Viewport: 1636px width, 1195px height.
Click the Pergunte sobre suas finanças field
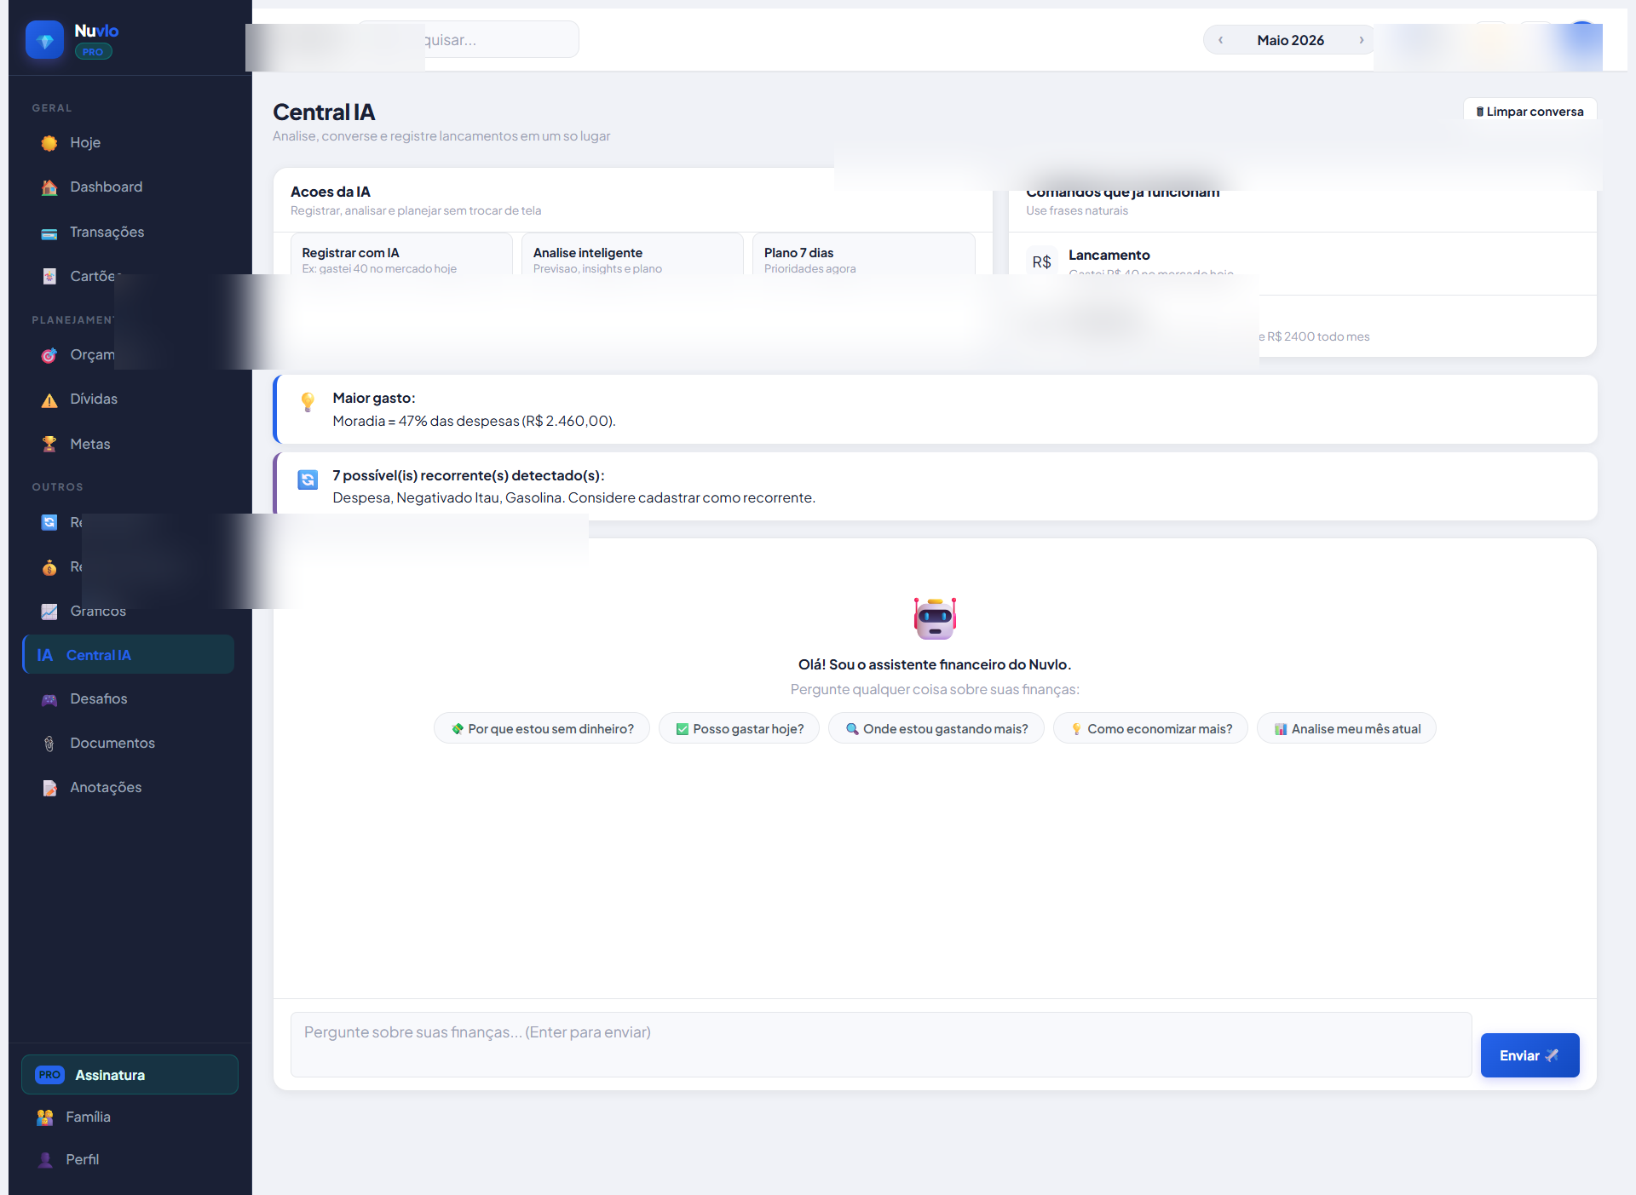(x=880, y=1044)
